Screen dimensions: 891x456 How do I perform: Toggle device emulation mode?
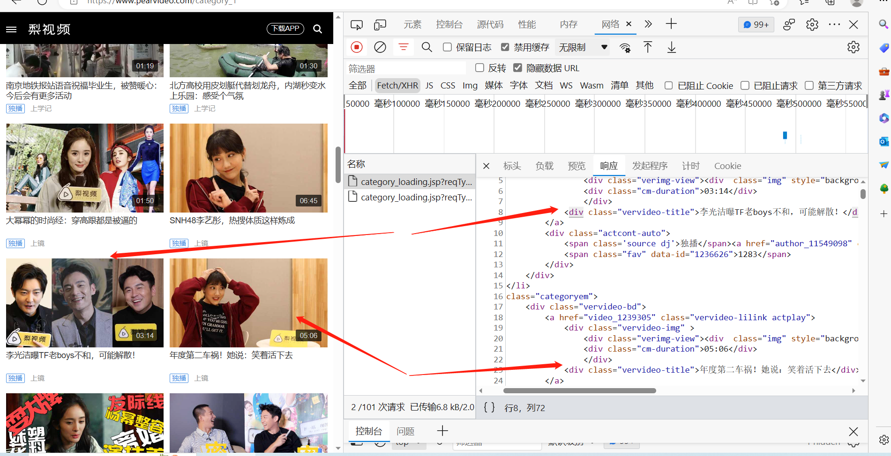(380, 24)
